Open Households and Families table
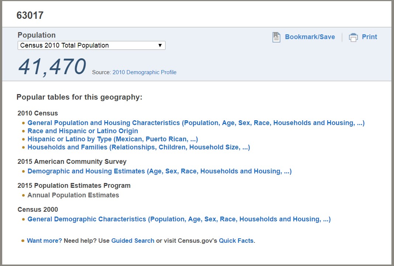Viewport: 394px width, 266px height. [x=138, y=147]
